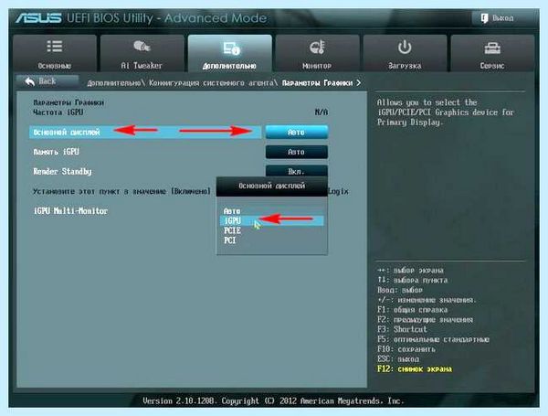Click the F3: Shortcut hint
The height and width of the screenshot is (416, 548).
402,329
